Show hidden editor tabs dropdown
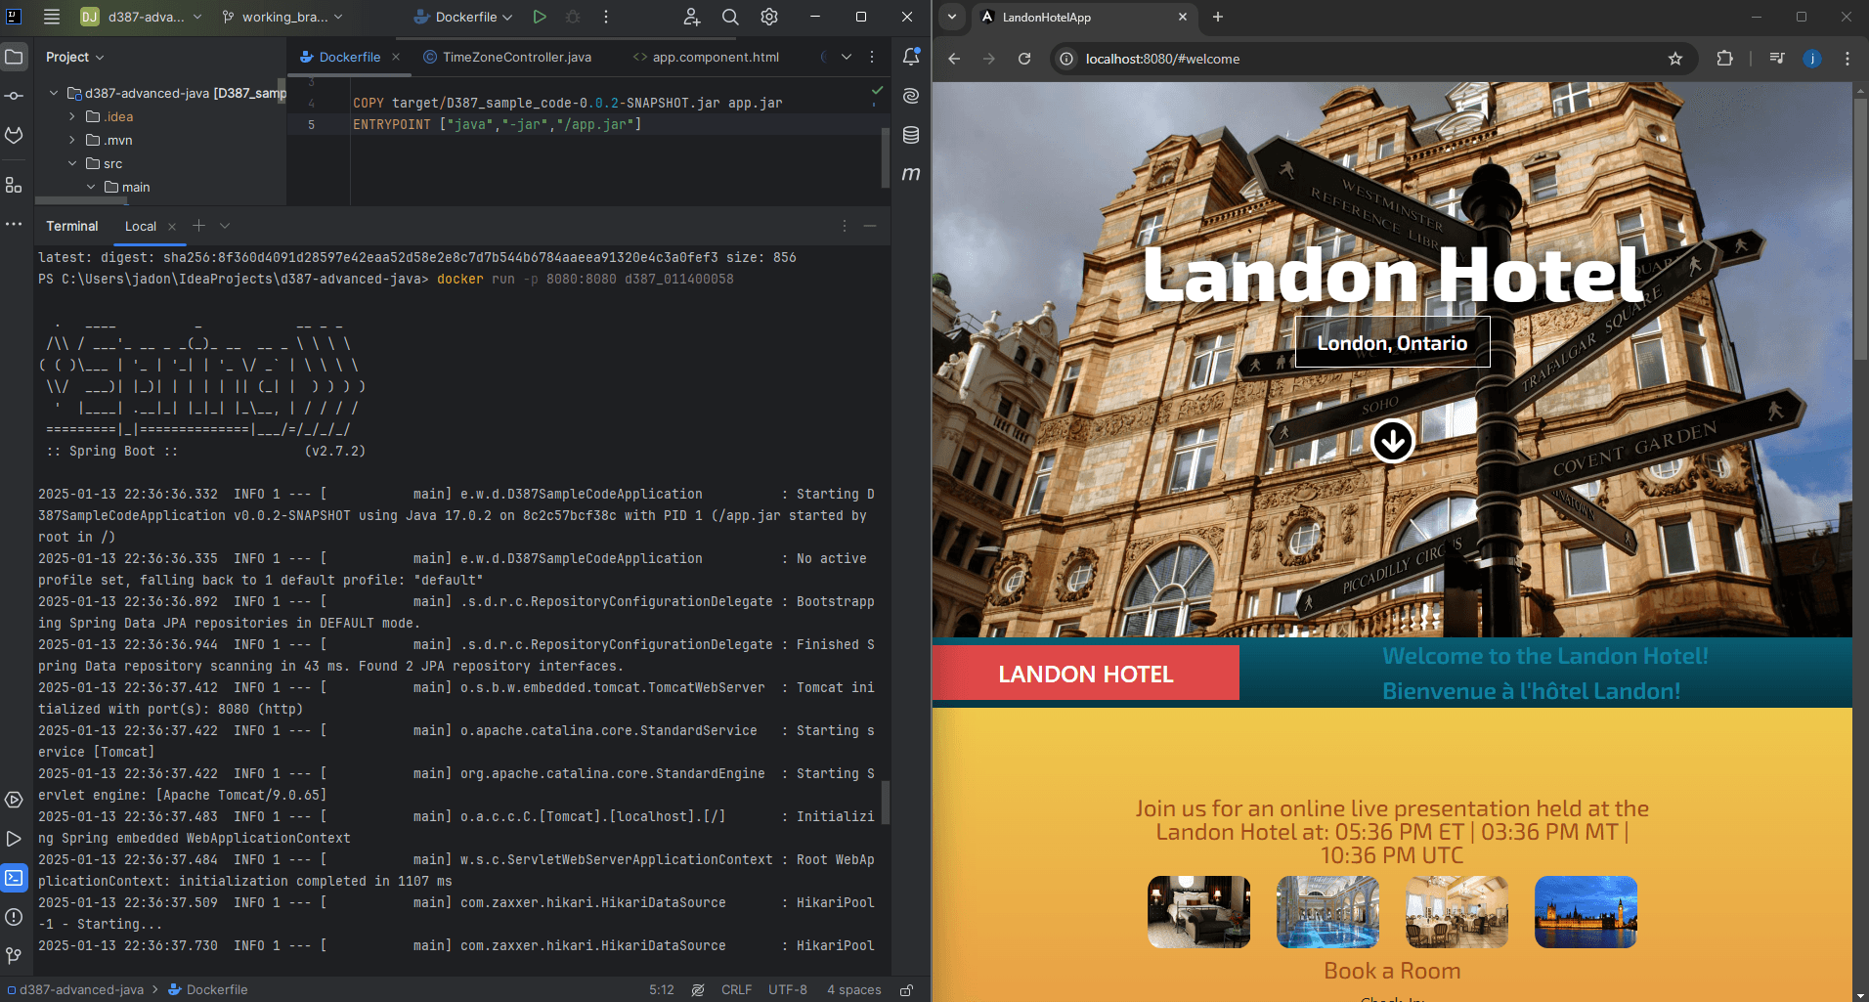 pyautogui.click(x=847, y=57)
